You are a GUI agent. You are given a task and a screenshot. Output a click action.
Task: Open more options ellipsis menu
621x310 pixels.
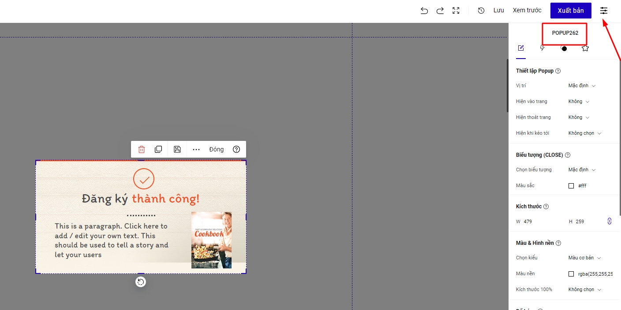point(196,149)
